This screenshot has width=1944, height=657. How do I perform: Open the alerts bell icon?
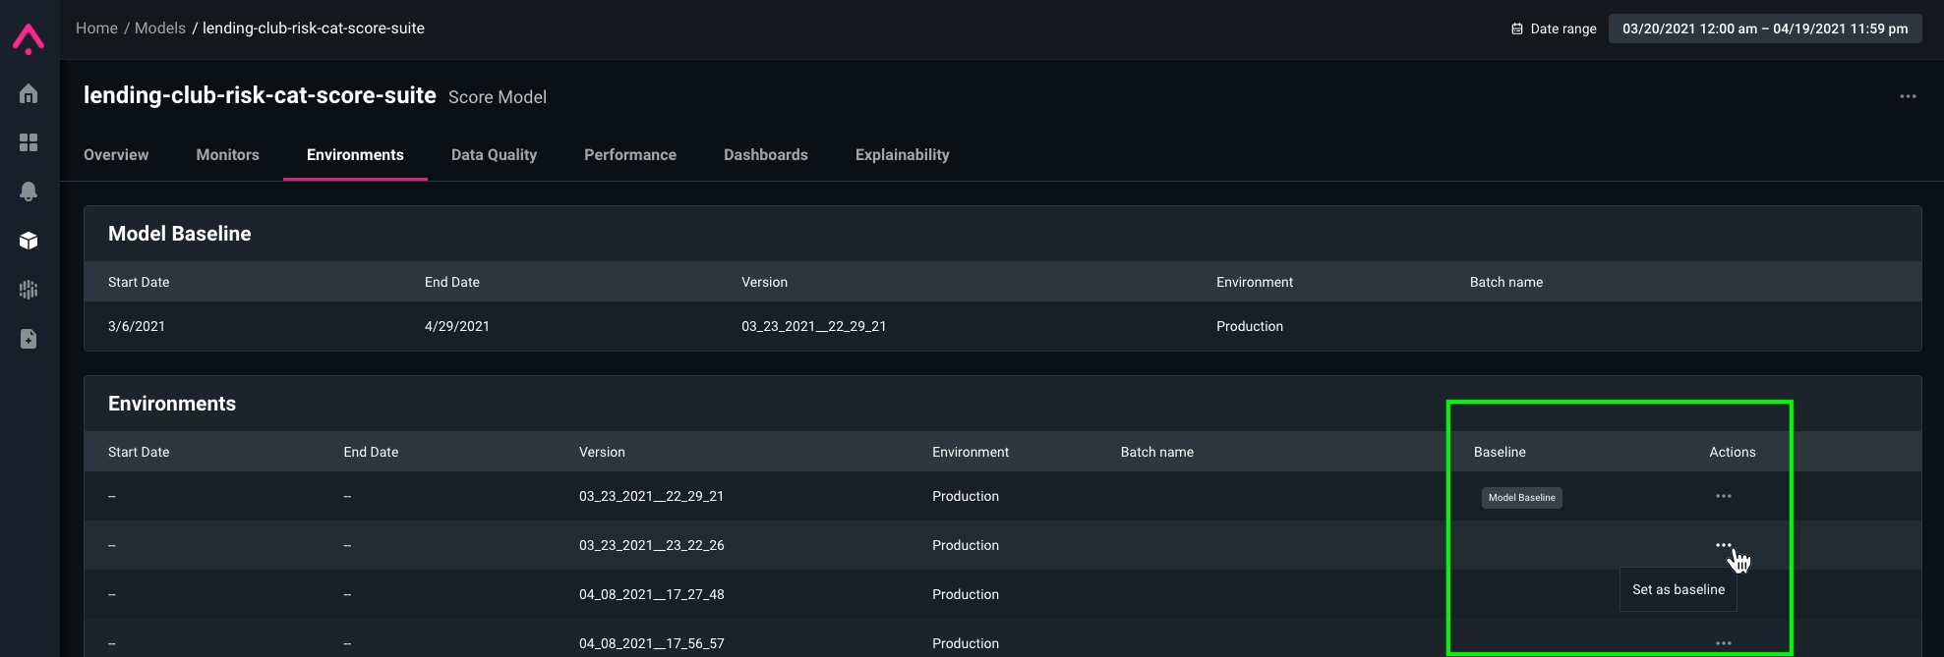click(29, 192)
